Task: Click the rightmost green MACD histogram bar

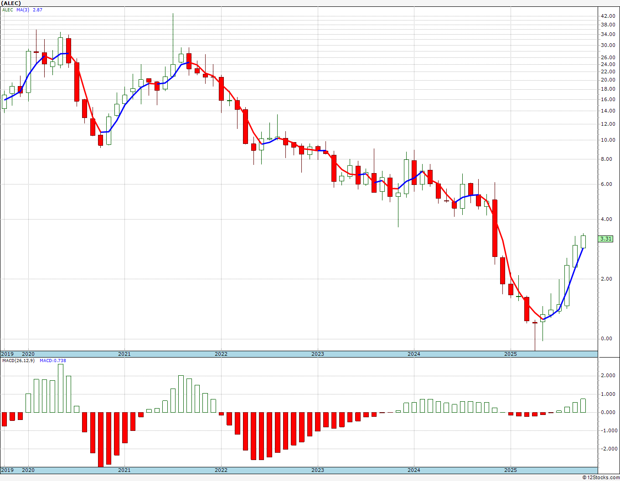Action: pos(583,406)
